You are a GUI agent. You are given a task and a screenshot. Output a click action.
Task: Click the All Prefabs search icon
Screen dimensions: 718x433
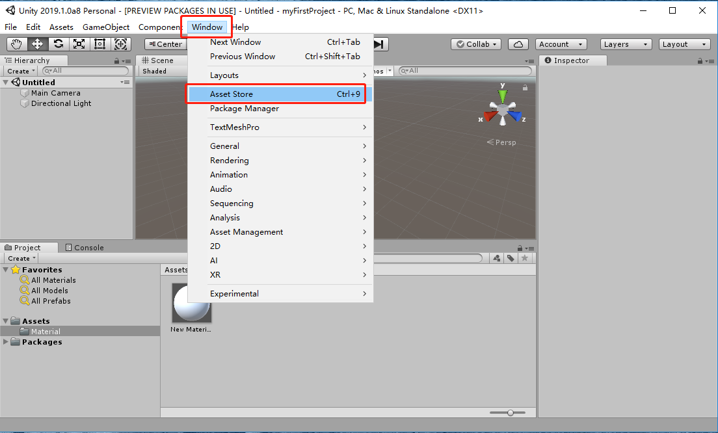(x=25, y=301)
